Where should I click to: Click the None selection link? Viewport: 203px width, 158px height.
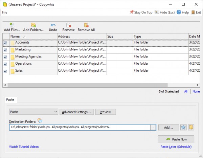pos(196,91)
